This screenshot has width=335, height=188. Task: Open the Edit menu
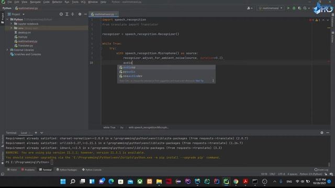coord(17,2)
